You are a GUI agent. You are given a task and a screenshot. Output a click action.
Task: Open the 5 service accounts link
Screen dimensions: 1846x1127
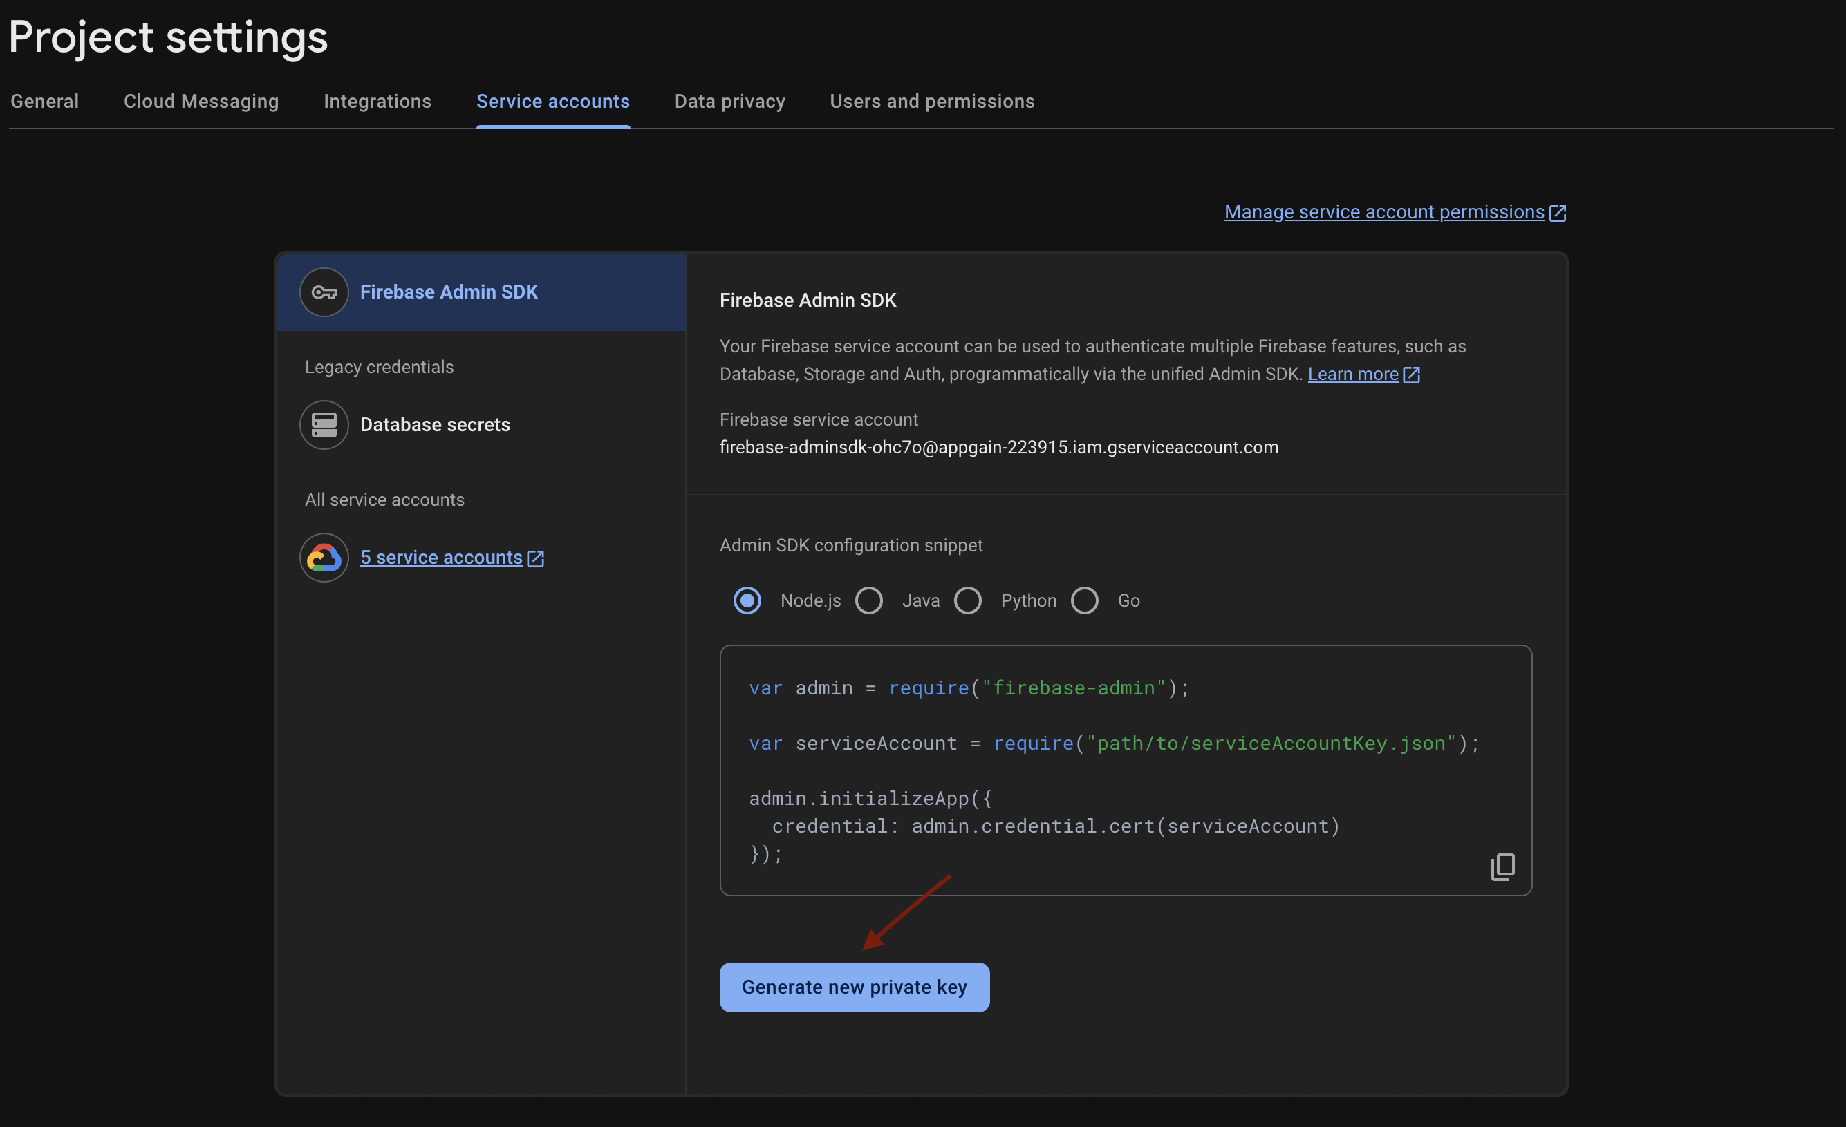(x=441, y=557)
